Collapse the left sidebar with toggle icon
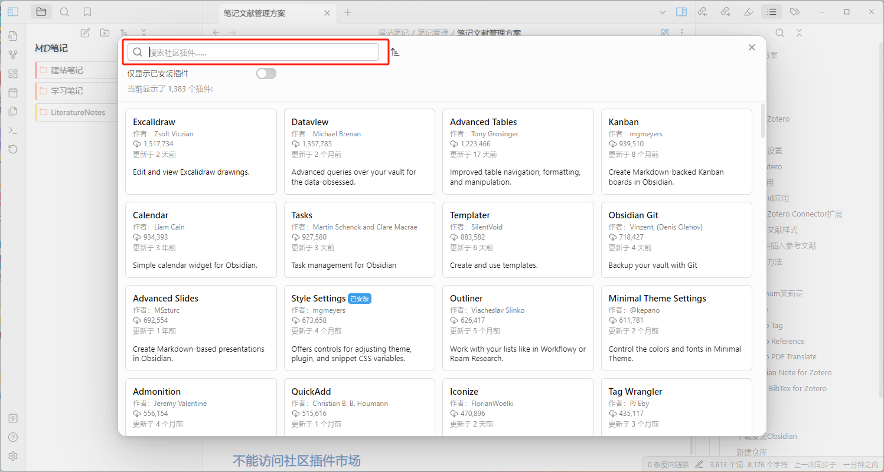 13,11
